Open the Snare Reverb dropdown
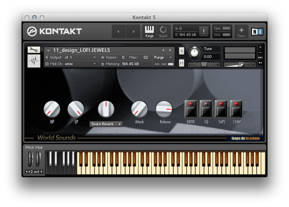The width and height of the screenshot is (289, 207). pyautogui.click(x=106, y=124)
